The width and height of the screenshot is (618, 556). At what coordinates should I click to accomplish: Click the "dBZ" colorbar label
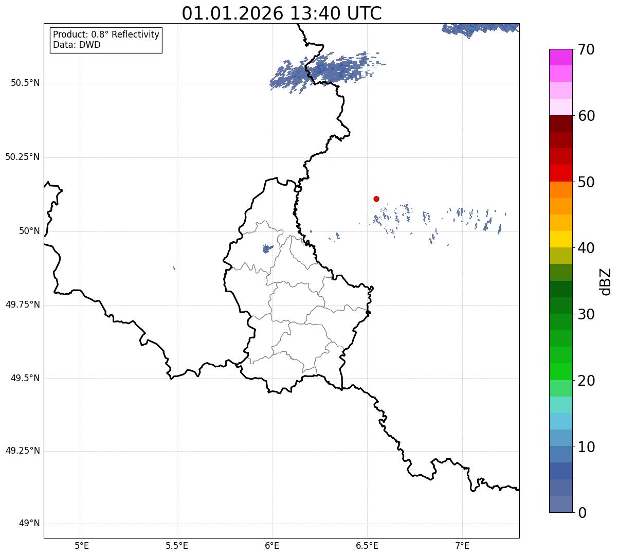(x=606, y=281)
